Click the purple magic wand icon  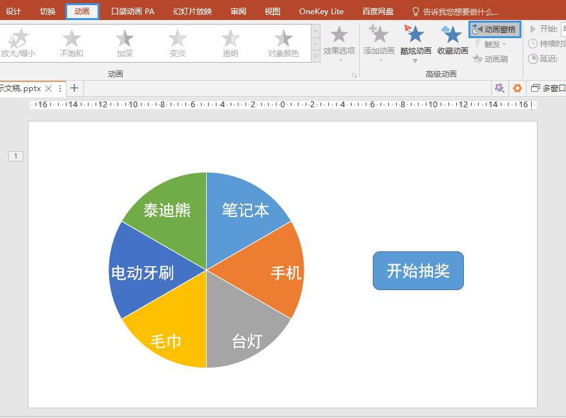click(499, 88)
